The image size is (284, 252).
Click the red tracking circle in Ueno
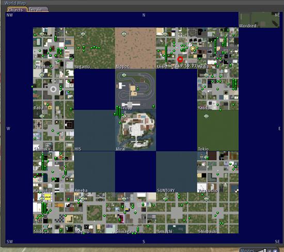tap(180, 59)
